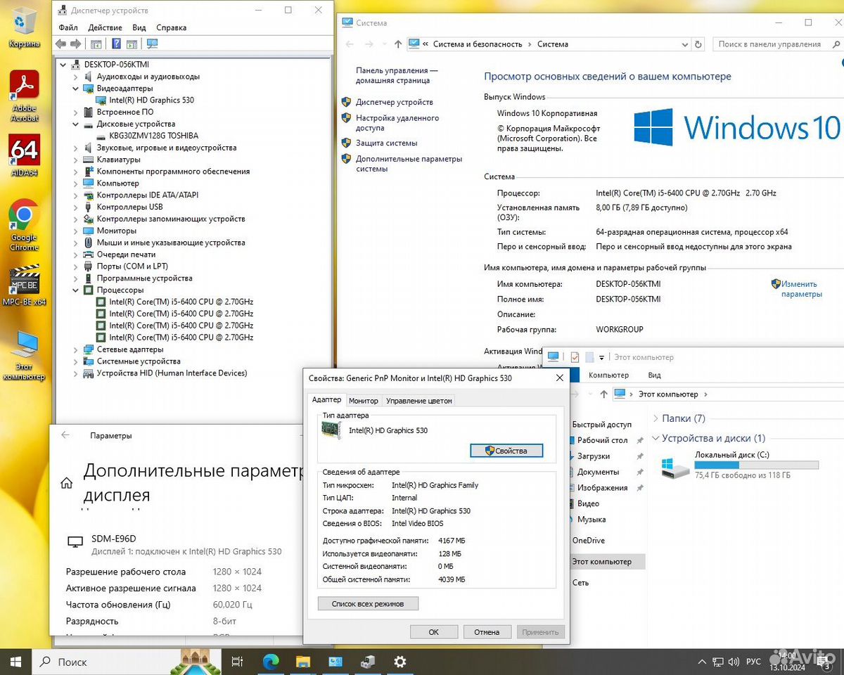Click the network icon in system tray
Viewport: 844px width, 675px height.
pyautogui.click(x=717, y=662)
